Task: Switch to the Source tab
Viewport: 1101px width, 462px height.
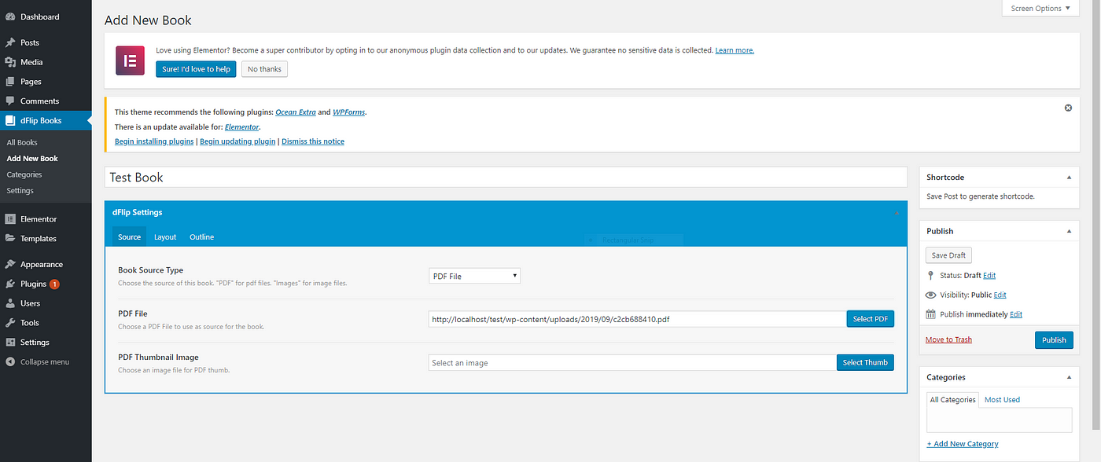Action: coord(130,237)
